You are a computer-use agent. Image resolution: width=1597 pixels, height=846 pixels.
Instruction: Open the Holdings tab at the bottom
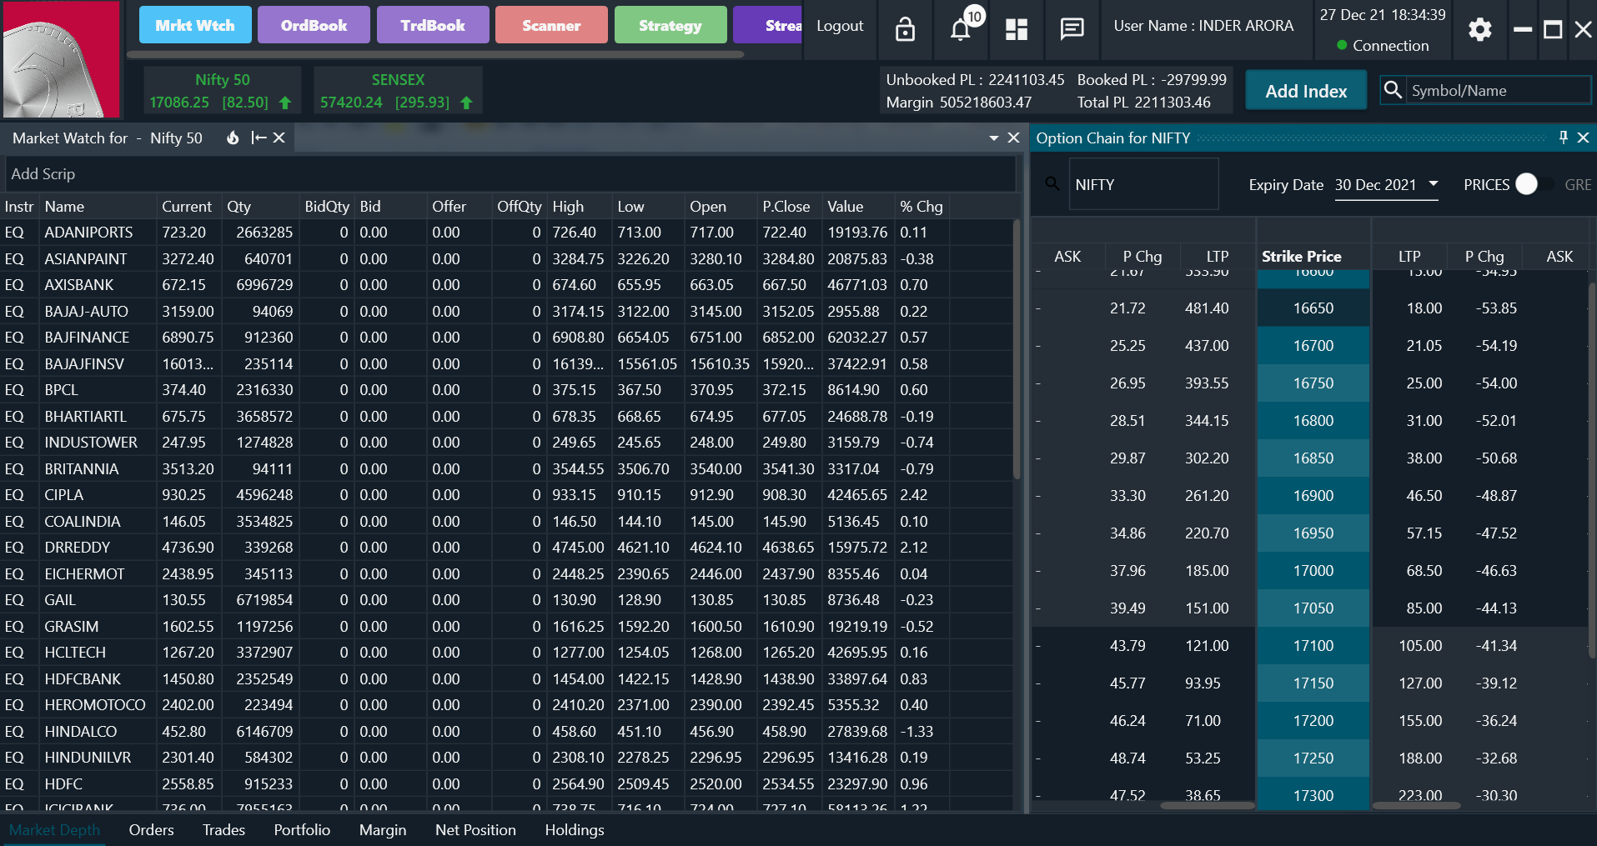click(575, 829)
